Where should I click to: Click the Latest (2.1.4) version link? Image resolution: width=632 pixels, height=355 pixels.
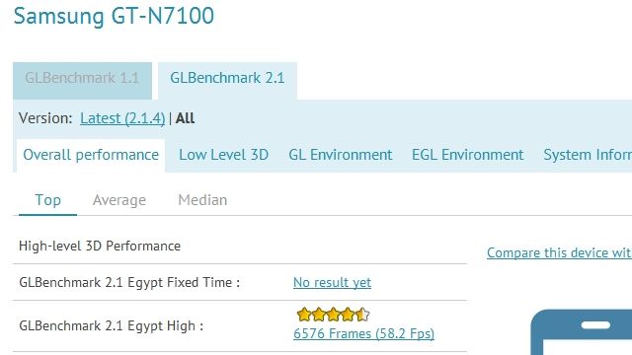122,118
